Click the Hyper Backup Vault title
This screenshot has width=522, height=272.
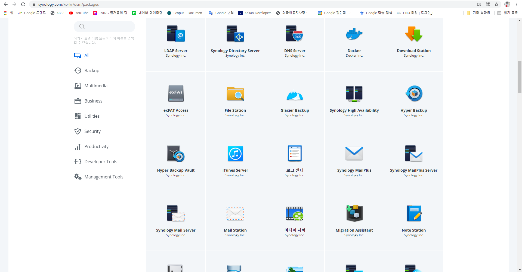point(176,170)
